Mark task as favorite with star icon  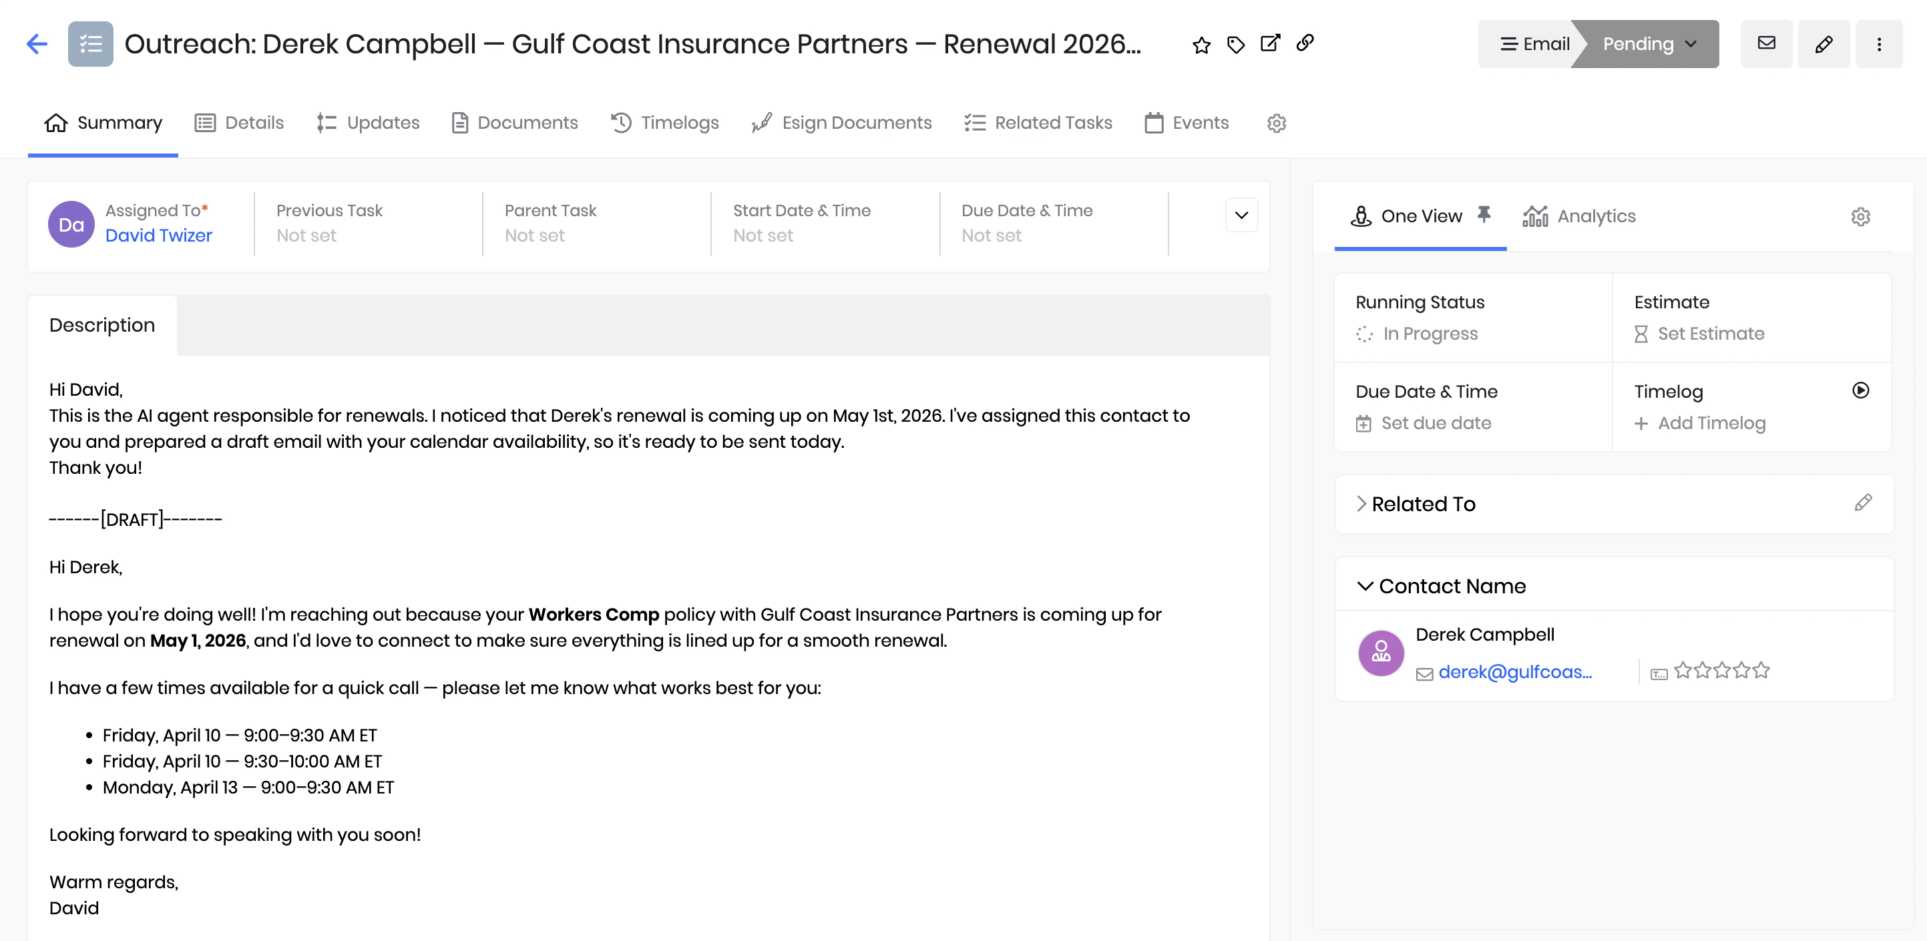pyautogui.click(x=1201, y=45)
